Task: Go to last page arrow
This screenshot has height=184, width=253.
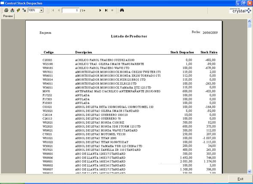Action: coord(106,10)
